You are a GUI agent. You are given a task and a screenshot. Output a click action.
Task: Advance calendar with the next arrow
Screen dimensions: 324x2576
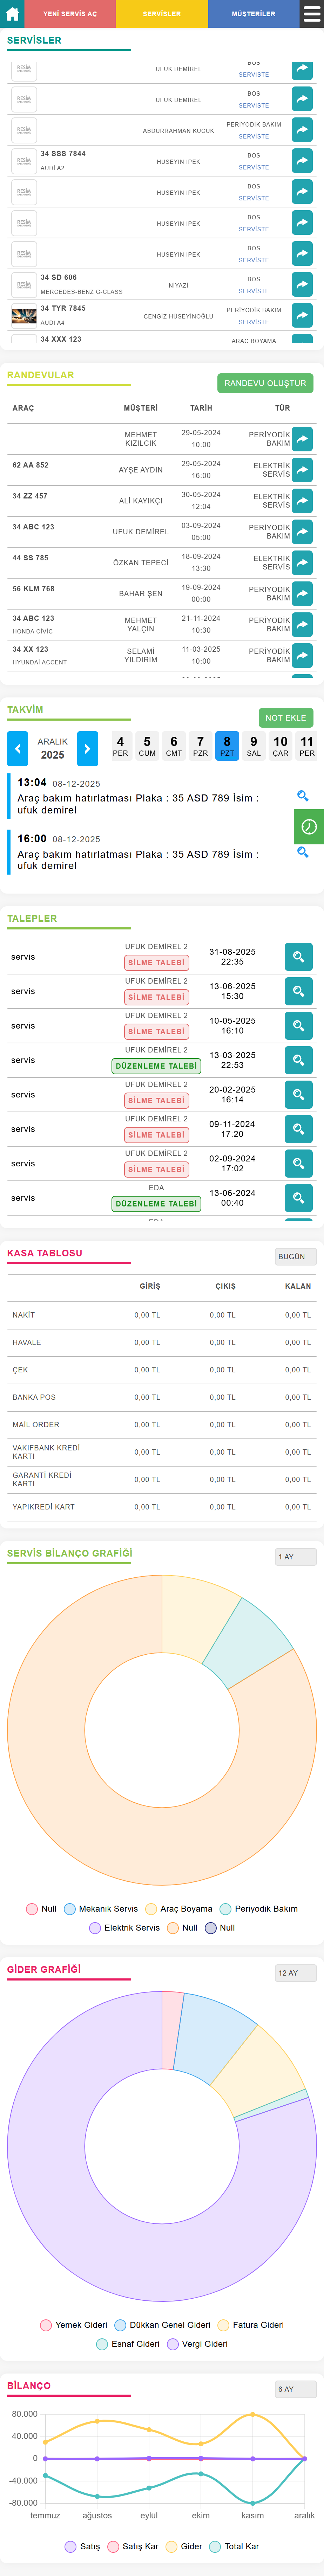click(88, 748)
